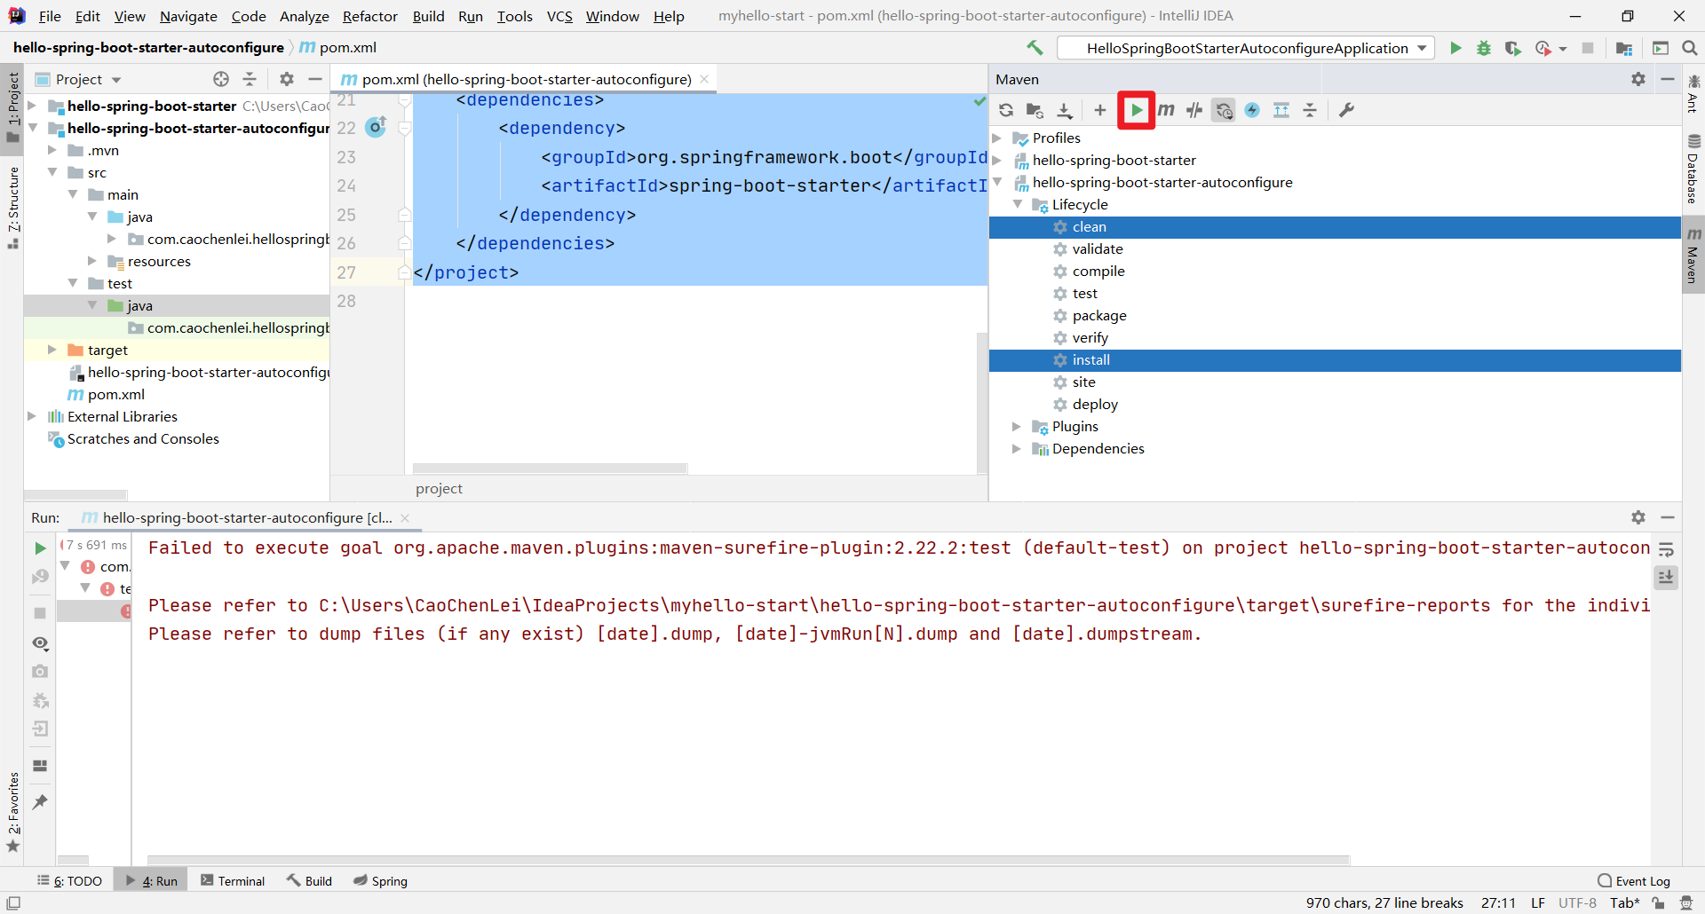The image size is (1705, 914).
Task: Open Project panel gear settings
Action: click(x=287, y=79)
